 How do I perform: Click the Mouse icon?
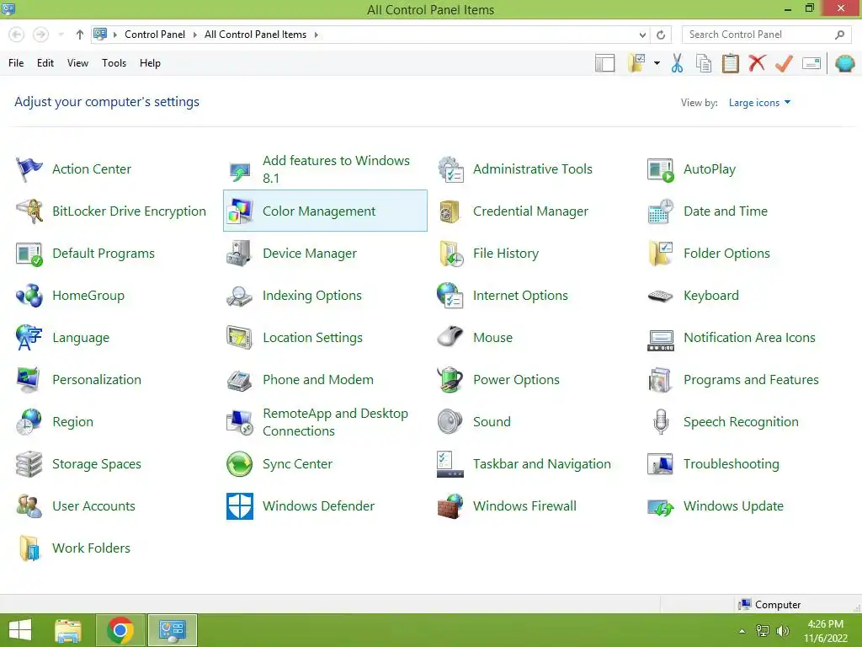[450, 337]
